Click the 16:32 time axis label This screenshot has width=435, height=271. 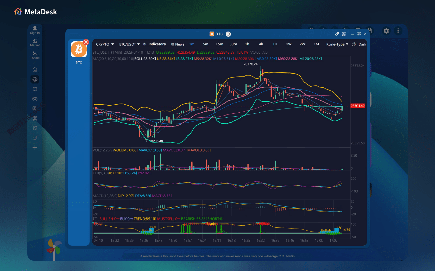pyautogui.click(x=261, y=241)
